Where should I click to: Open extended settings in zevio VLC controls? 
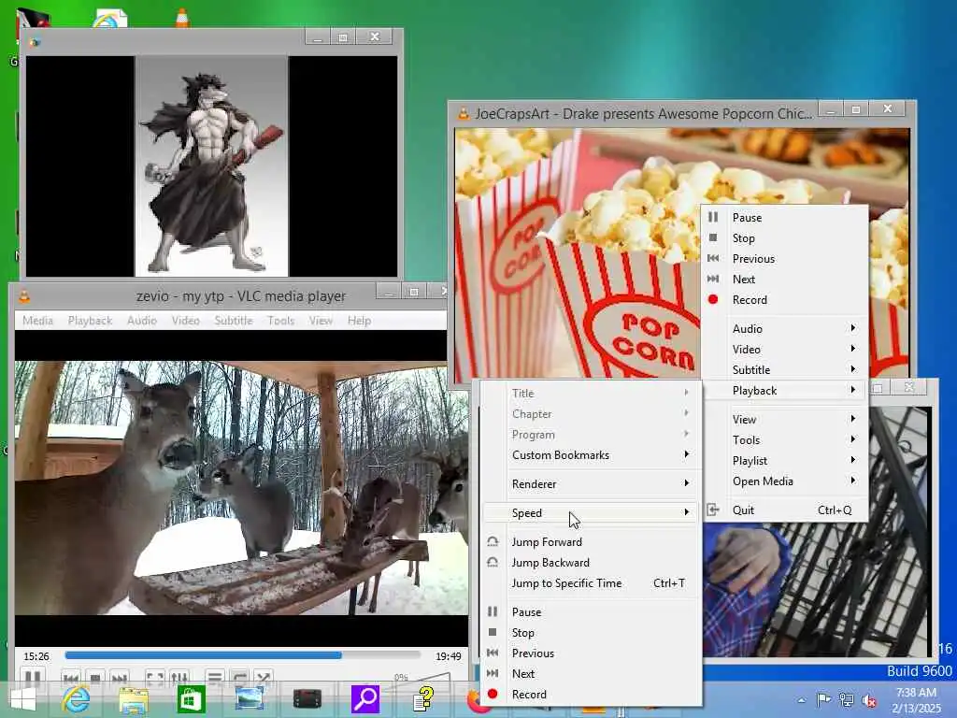pyautogui.click(x=179, y=678)
